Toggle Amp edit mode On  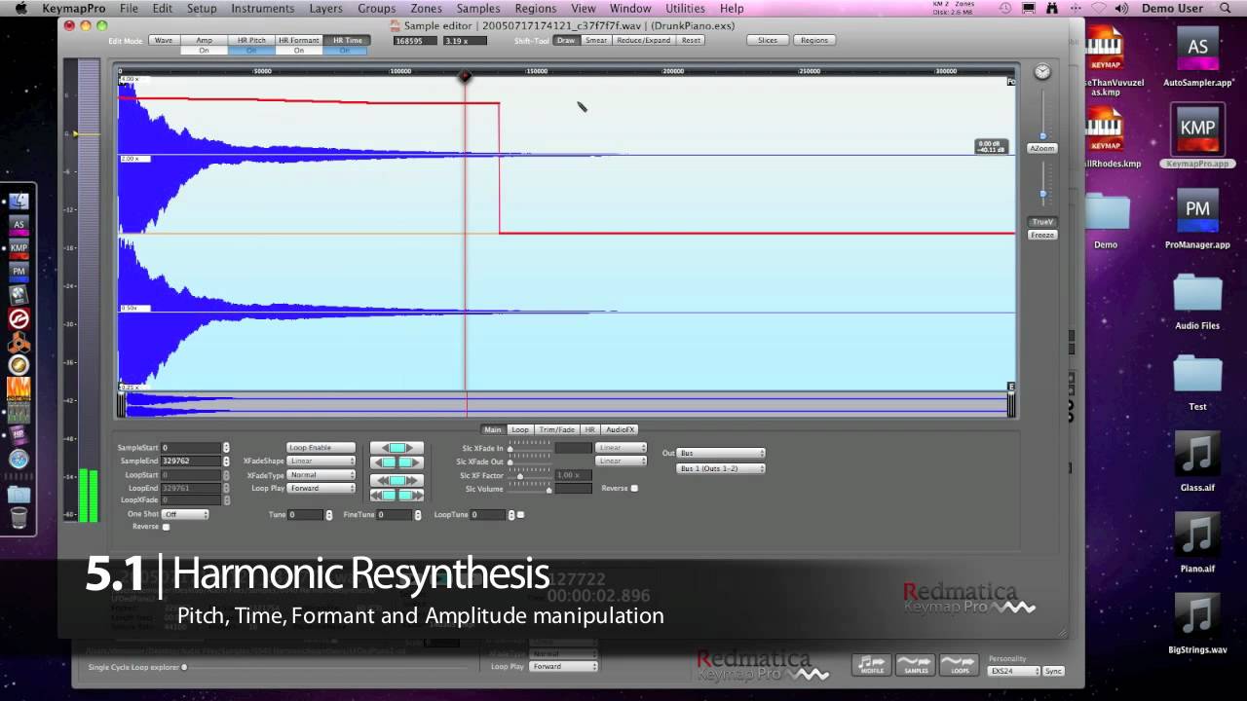(x=204, y=51)
